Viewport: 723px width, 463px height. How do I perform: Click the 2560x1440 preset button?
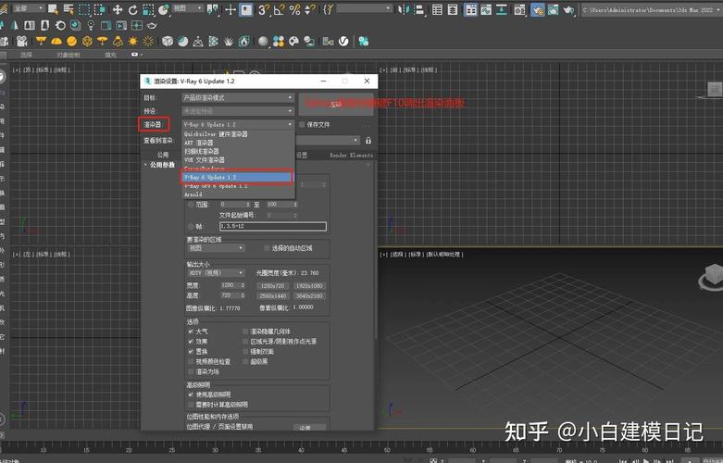[272, 296]
